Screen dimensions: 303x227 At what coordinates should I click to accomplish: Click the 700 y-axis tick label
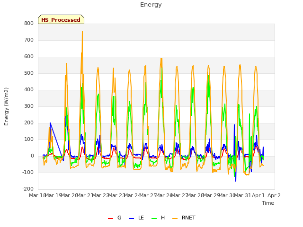coord(29,40)
